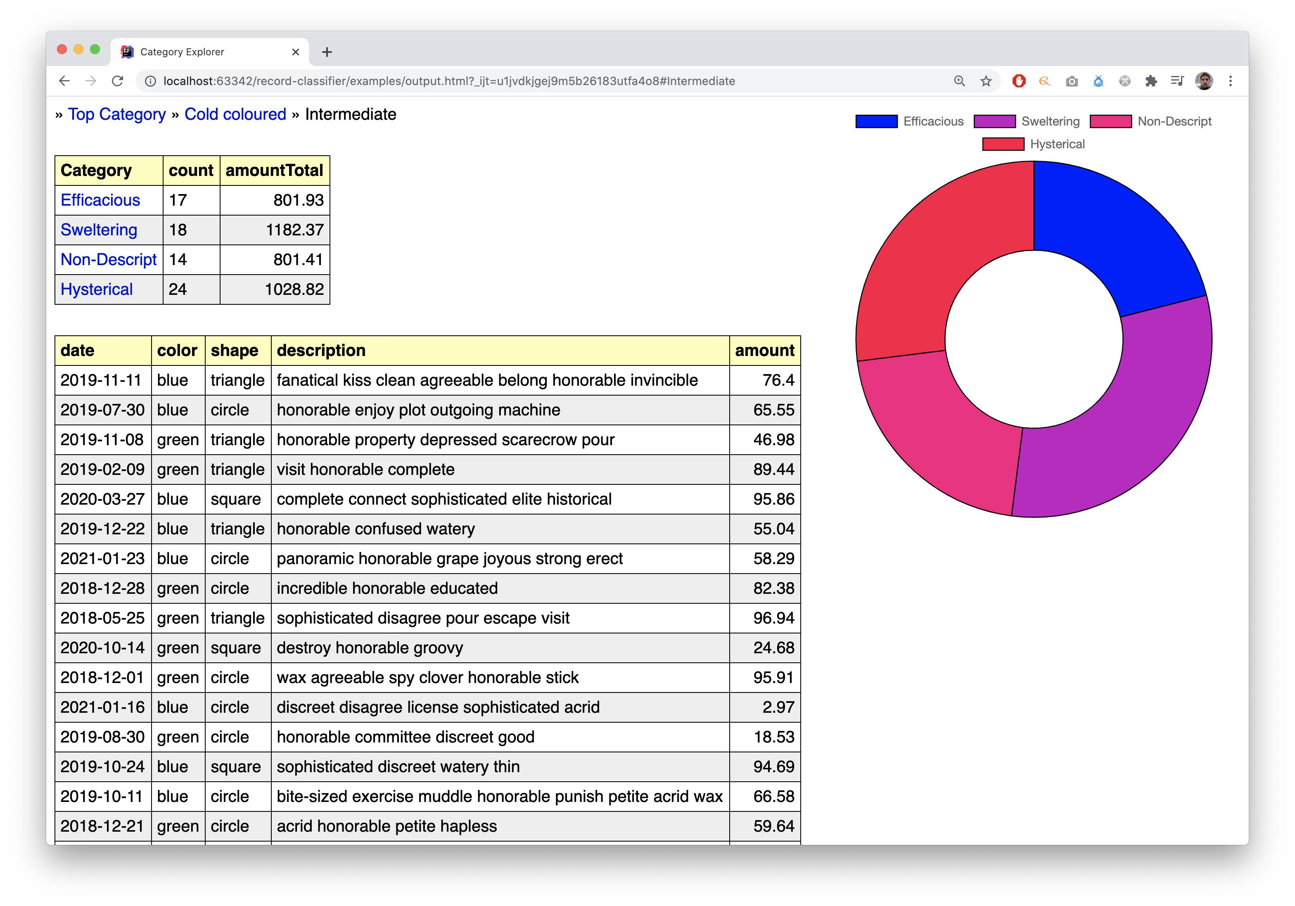This screenshot has height=906, width=1295.
Task: Open the Extensions puzzle piece menu
Action: point(1151,81)
